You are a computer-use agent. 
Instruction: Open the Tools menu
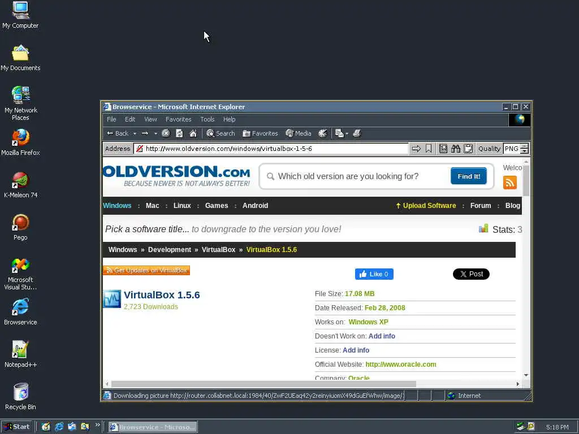207,119
